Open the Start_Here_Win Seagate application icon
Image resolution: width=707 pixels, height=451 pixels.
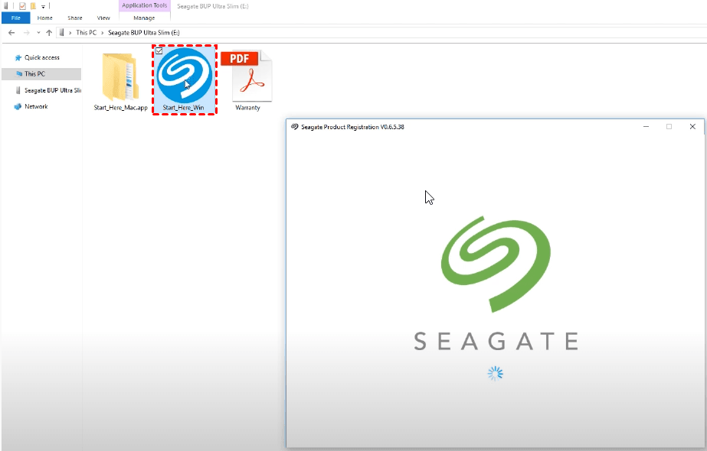185,75
